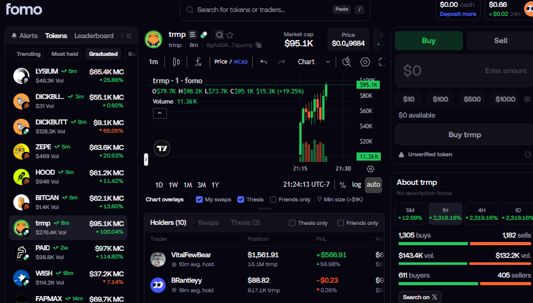Image resolution: width=533 pixels, height=303 pixels.
Task: Select the Most held filter
Action: click(64, 54)
